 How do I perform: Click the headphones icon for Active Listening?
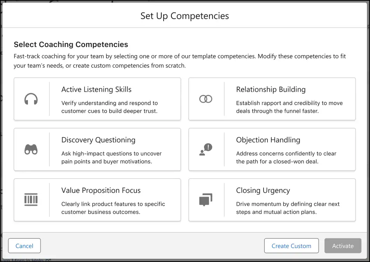pyautogui.click(x=31, y=99)
